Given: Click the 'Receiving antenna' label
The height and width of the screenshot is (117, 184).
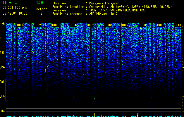Looking at the screenshot, I should tap(67, 14).
